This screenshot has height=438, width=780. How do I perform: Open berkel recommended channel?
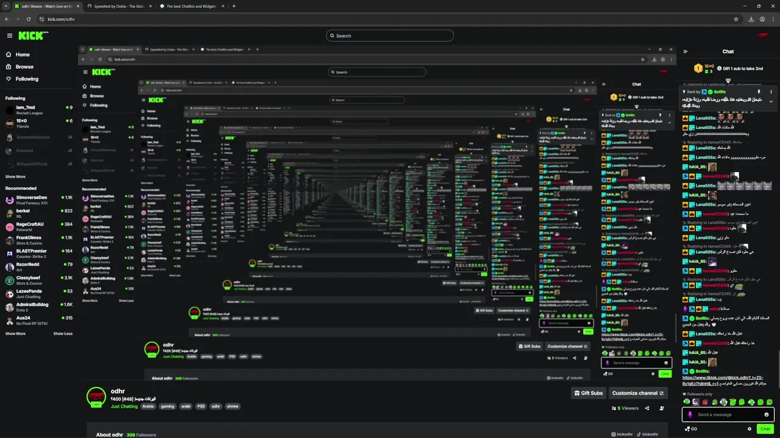[39, 213]
